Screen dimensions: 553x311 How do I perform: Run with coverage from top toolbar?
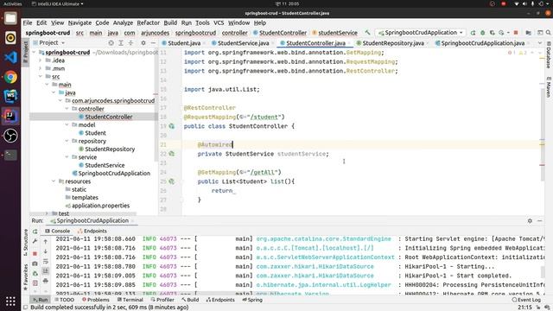point(492,33)
